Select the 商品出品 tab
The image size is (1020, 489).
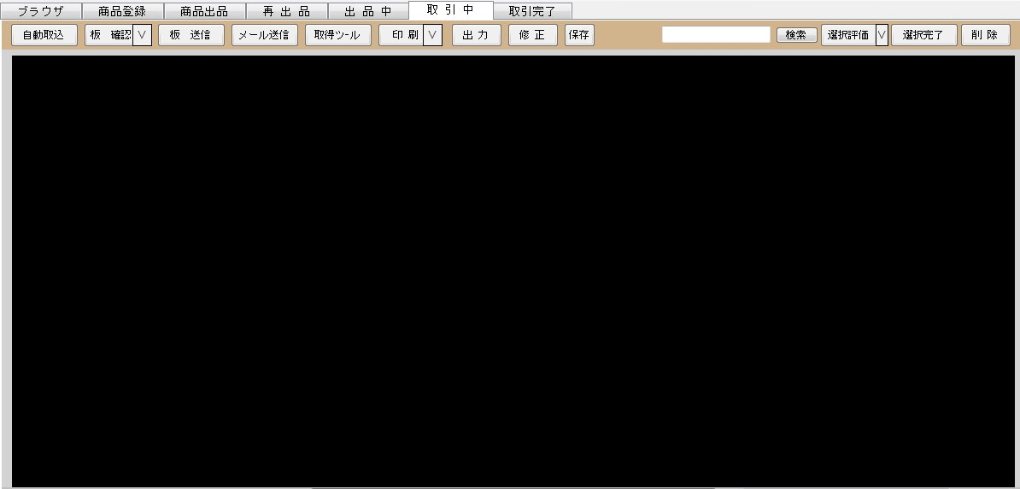coord(205,11)
